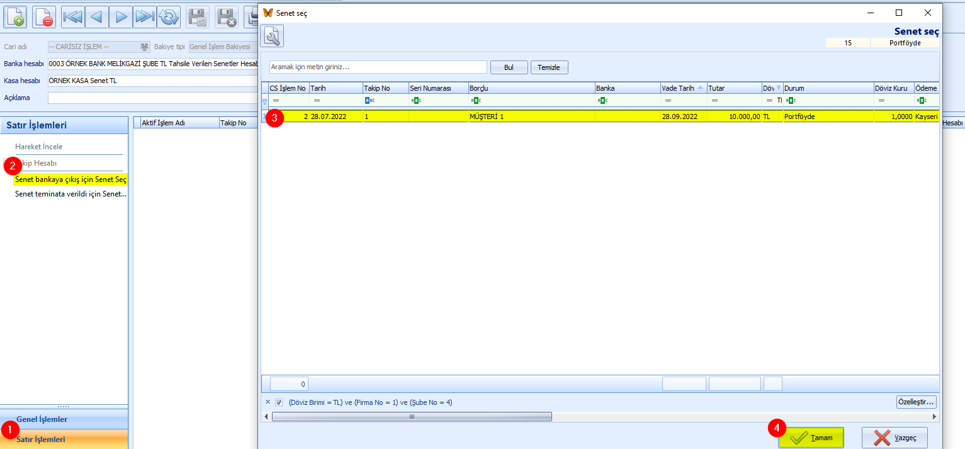Viewport: 965px width, 449px height.
Task: Uncheck the active filter checkbox at grid bottom
Action: pos(279,402)
